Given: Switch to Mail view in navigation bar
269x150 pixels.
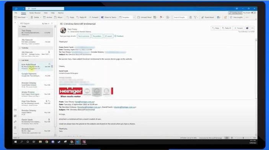Looking at the screenshot, I should tap(15, 110).
